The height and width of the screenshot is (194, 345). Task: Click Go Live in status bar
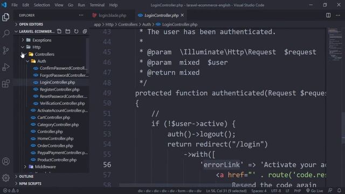315,191
